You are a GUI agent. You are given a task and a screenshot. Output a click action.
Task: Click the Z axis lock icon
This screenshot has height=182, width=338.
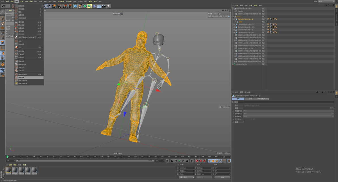pos(49,6)
